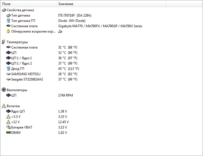The height and width of the screenshot is (156, 203).
Task: Click the motherboard icon in Температуры section
Action: click(x=8, y=47)
